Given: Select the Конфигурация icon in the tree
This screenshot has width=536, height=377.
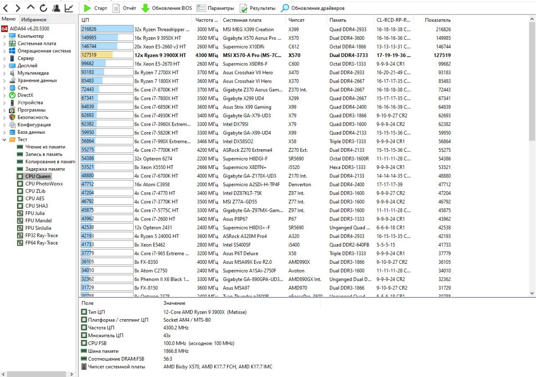Looking at the screenshot, I should 13,125.
